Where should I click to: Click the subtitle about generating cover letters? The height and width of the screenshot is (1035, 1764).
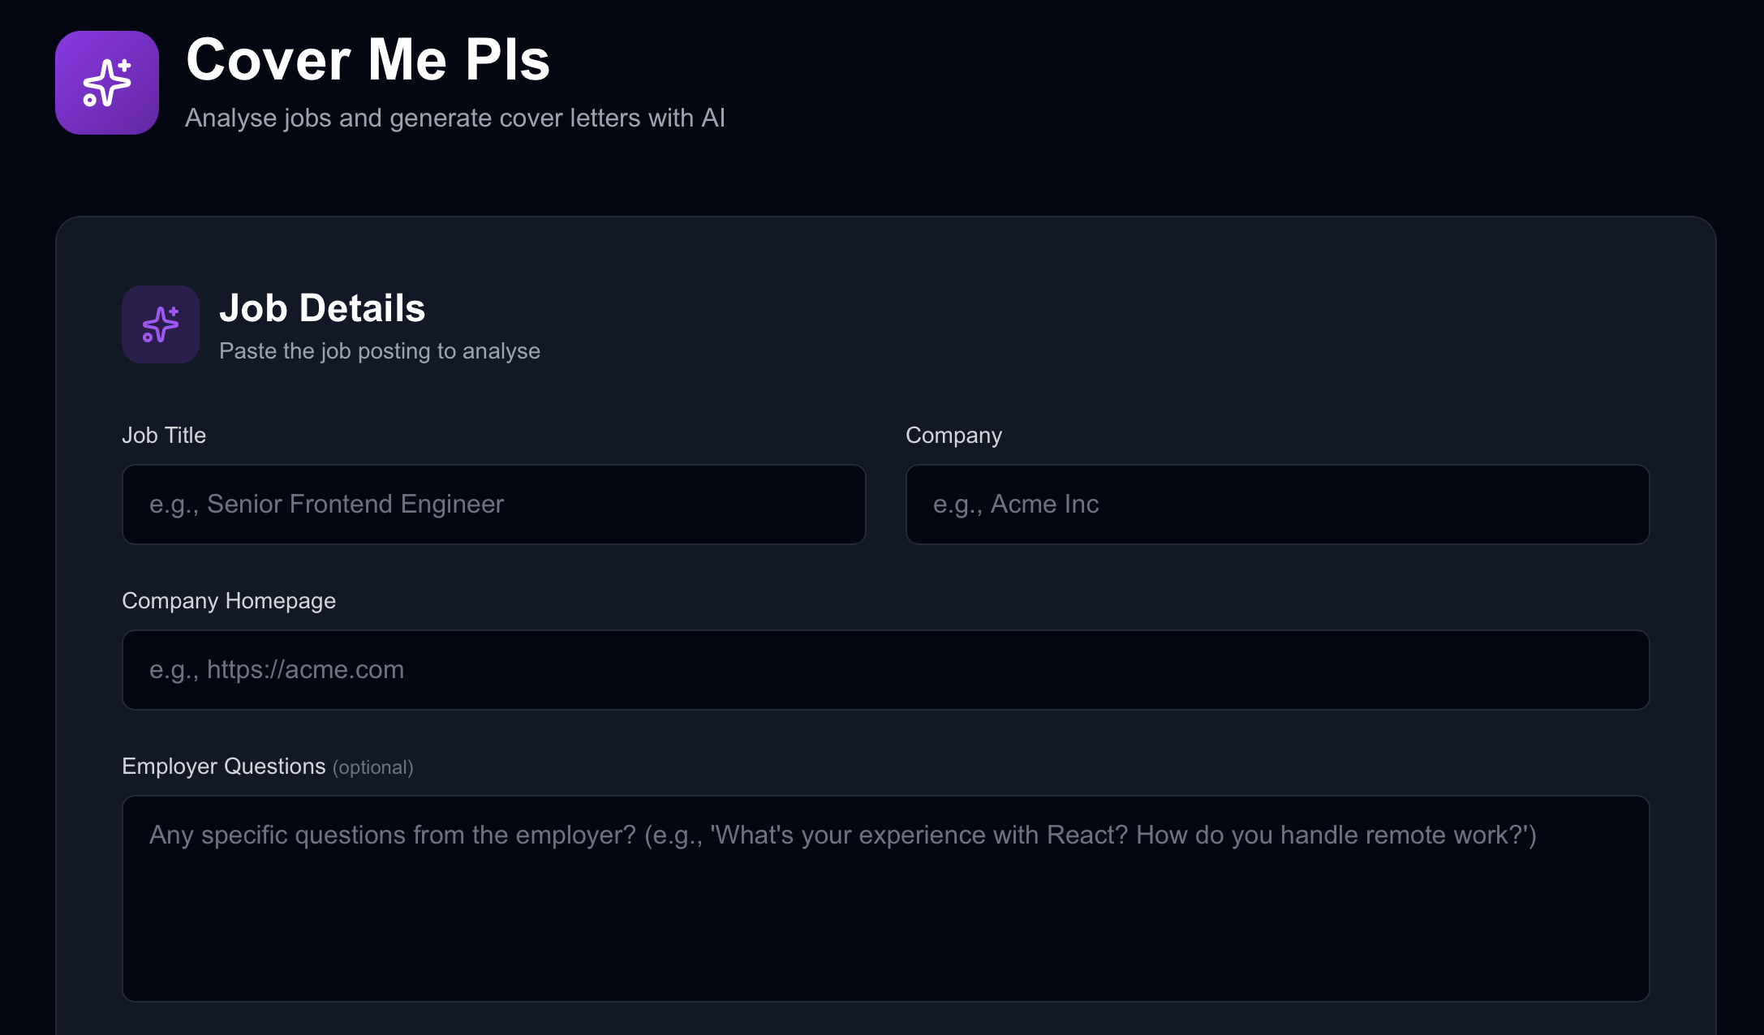(x=454, y=118)
